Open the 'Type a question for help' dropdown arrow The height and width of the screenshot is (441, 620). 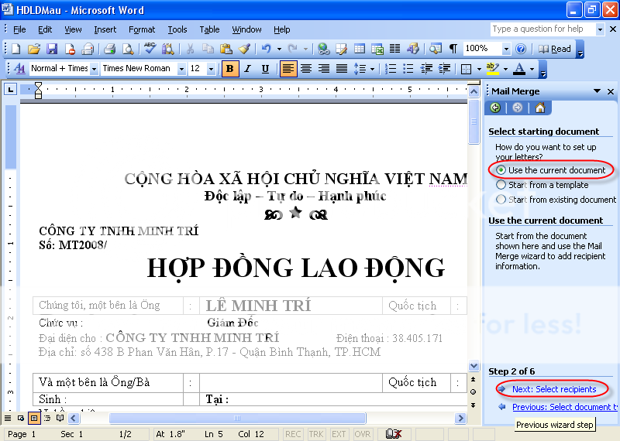tap(600, 29)
